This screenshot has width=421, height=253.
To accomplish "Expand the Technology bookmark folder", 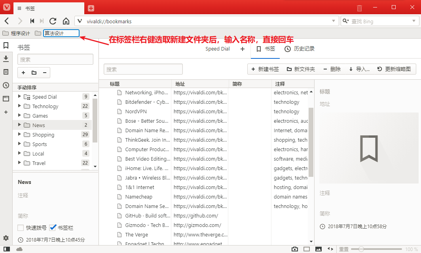I will click(x=19, y=106).
